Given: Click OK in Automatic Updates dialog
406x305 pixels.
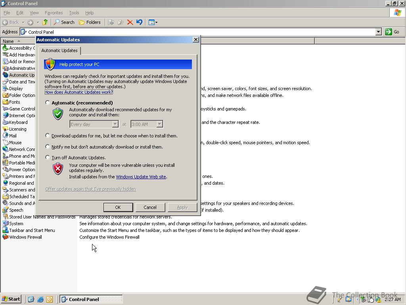Looking at the screenshot, I should click(x=118, y=207).
